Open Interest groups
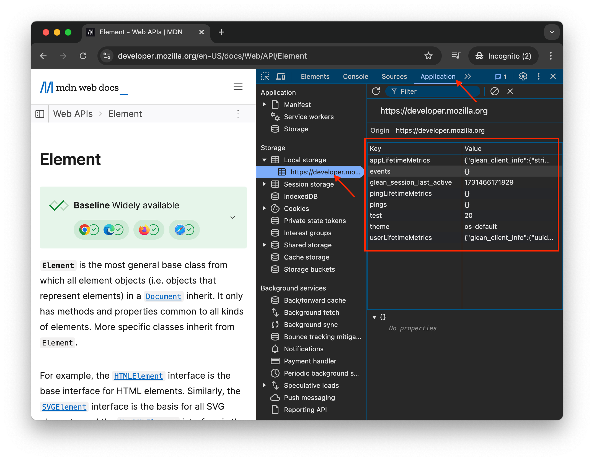 coord(308,233)
